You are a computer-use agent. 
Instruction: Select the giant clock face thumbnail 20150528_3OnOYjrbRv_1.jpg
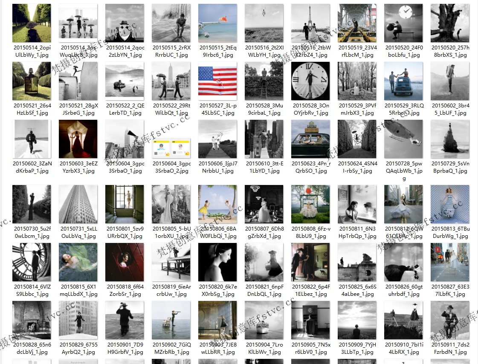(311, 81)
